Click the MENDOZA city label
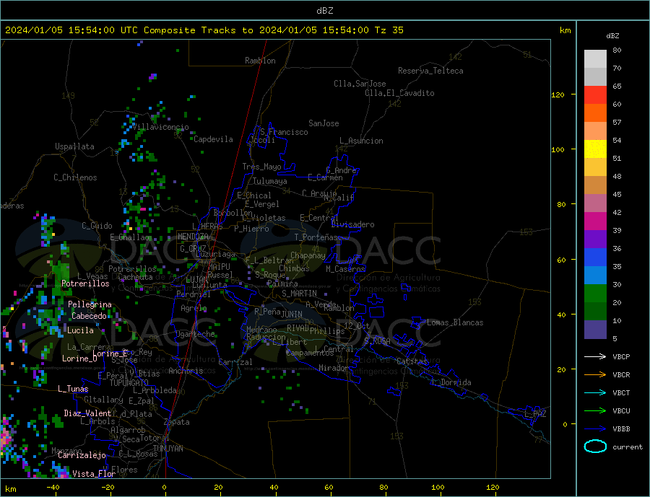This screenshot has width=650, height=497. (x=193, y=236)
